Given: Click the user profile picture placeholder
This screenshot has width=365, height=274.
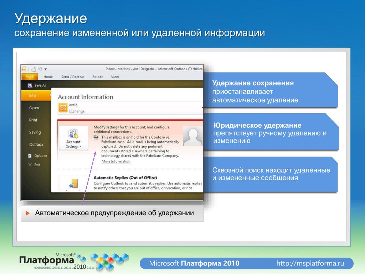Looking at the screenshot, I should [193, 136].
